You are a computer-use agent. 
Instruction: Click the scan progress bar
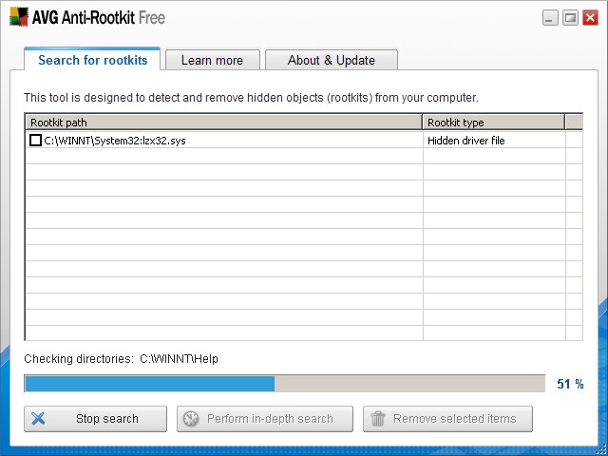point(285,384)
